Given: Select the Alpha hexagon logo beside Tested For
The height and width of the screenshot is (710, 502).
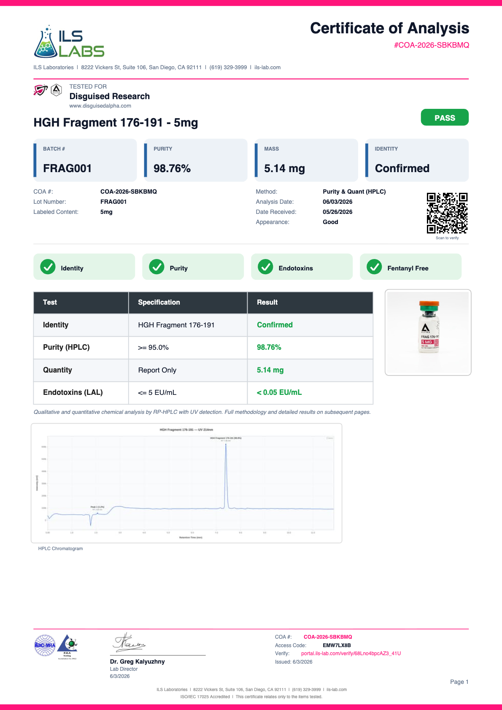Looking at the screenshot, I should click(x=56, y=90).
